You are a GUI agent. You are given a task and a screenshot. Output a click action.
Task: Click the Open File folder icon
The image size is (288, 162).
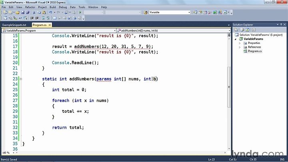[x=18, y=12]
